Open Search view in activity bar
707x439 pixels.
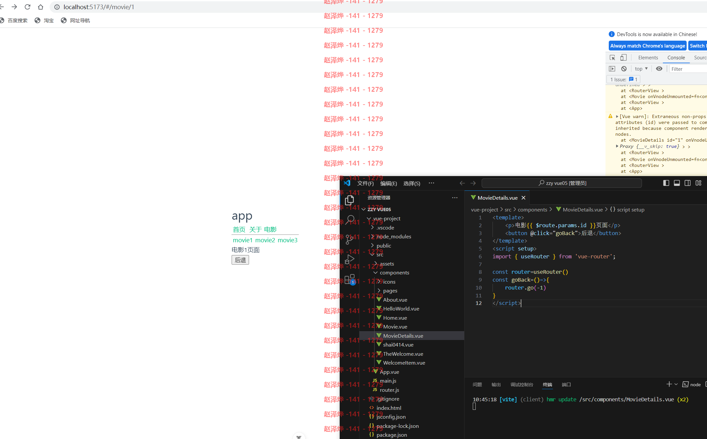[350, 220]
